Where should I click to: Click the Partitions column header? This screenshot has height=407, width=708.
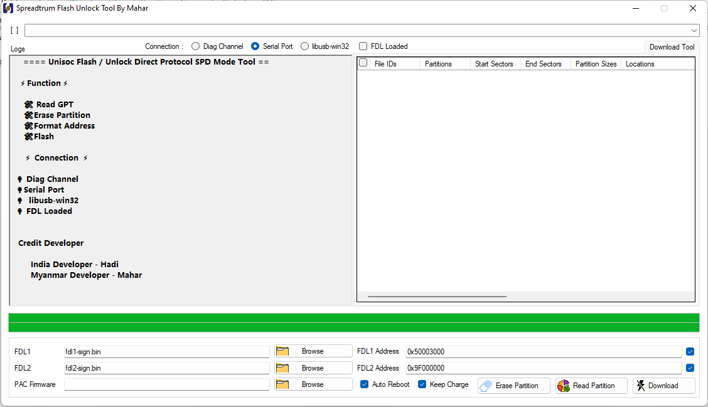[x=444, y=63]
